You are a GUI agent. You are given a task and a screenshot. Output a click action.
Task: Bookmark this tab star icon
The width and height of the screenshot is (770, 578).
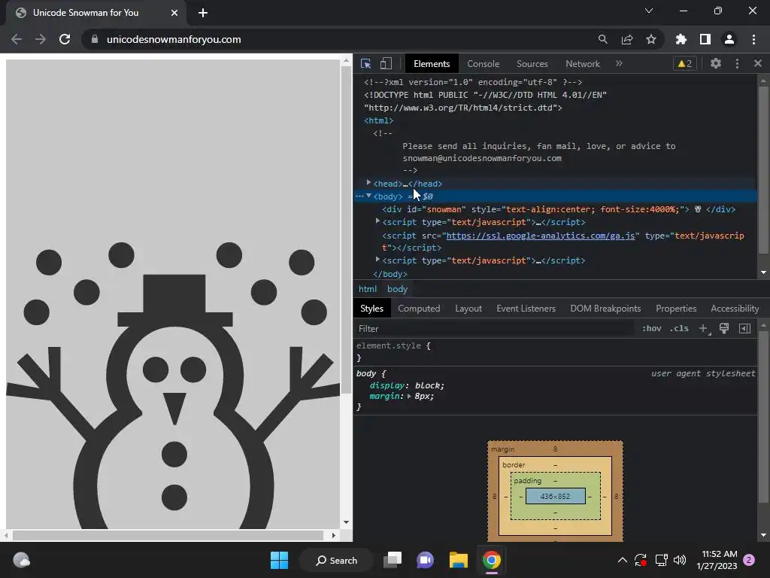click(x=651, y=39)
